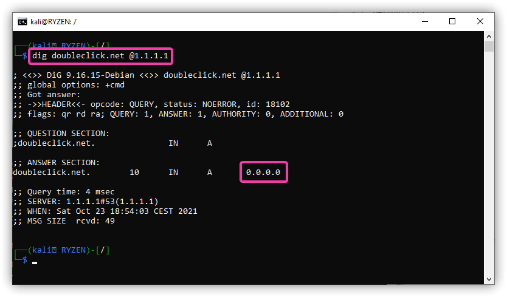Click the highlighted 0.0.0.0 answer address
Screen dimensions: 507x297
[263, 172]
